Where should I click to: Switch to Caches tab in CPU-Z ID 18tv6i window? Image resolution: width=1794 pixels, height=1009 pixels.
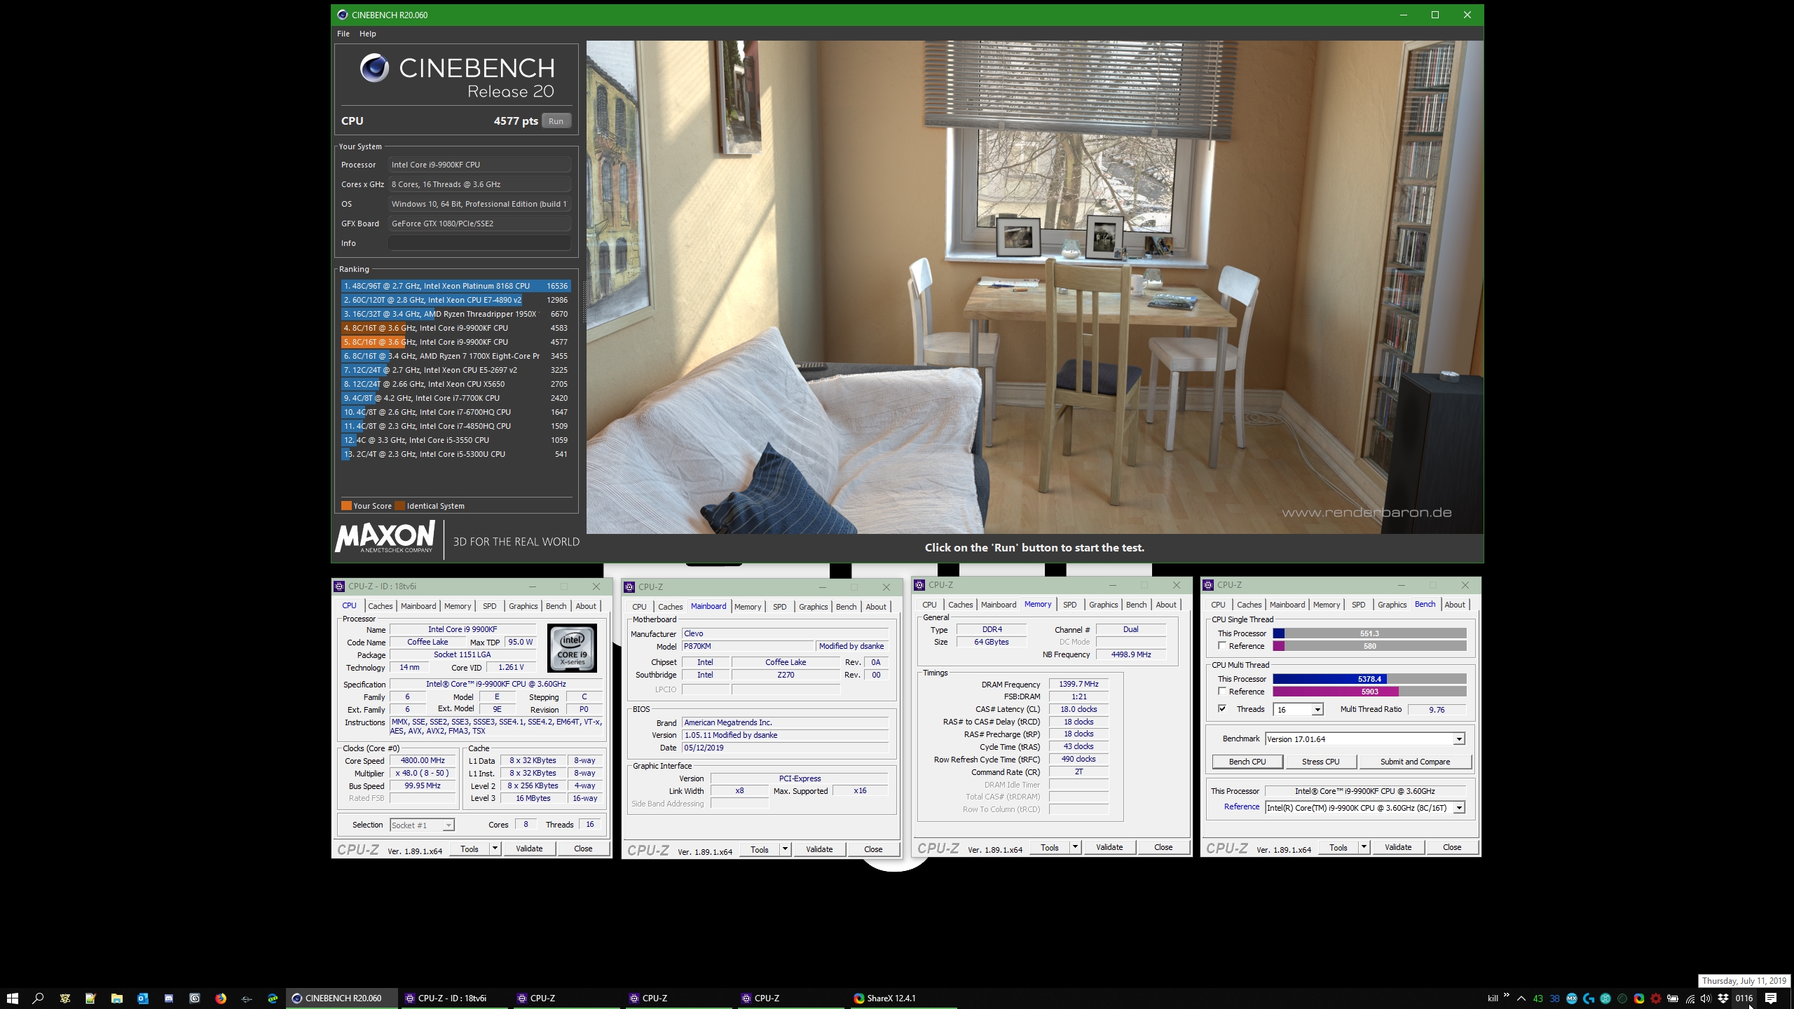click(381, 606)
